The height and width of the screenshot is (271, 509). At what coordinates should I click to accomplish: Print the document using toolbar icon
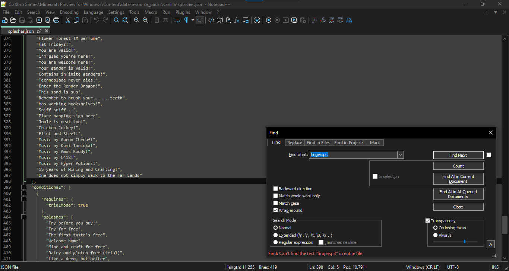(56, 20)
